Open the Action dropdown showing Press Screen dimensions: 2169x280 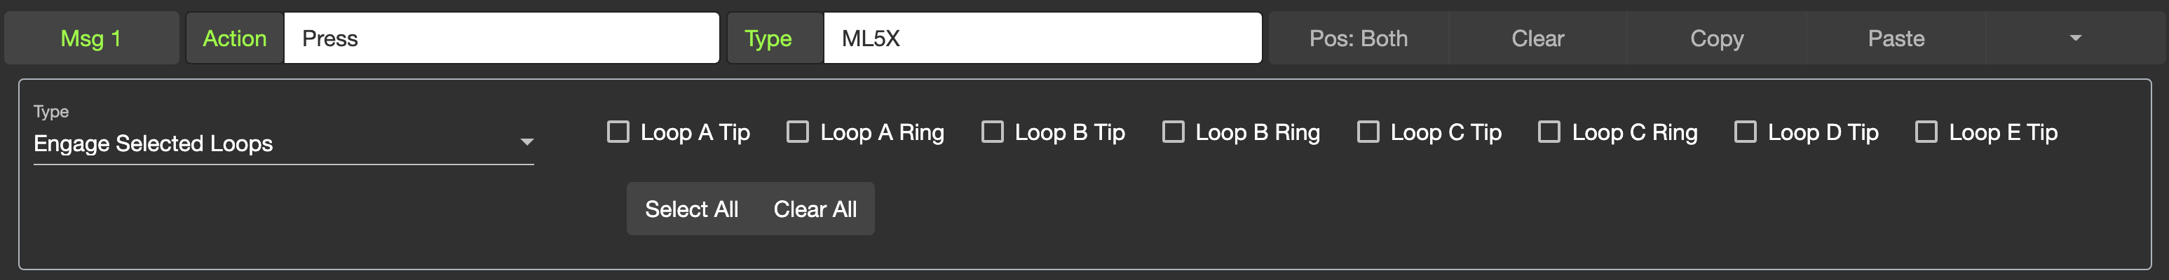501,38
